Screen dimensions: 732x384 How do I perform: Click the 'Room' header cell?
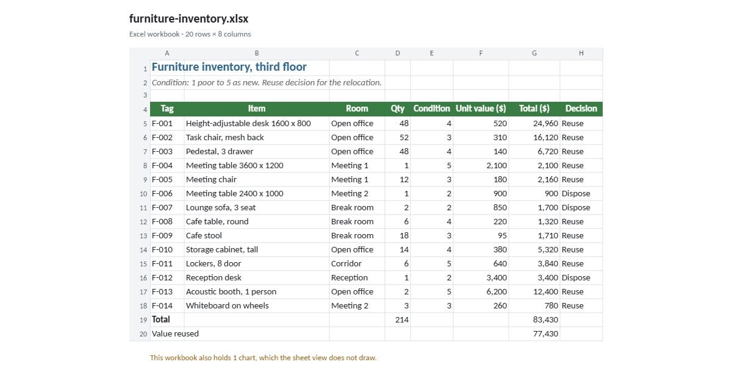[x=357, y=108]
